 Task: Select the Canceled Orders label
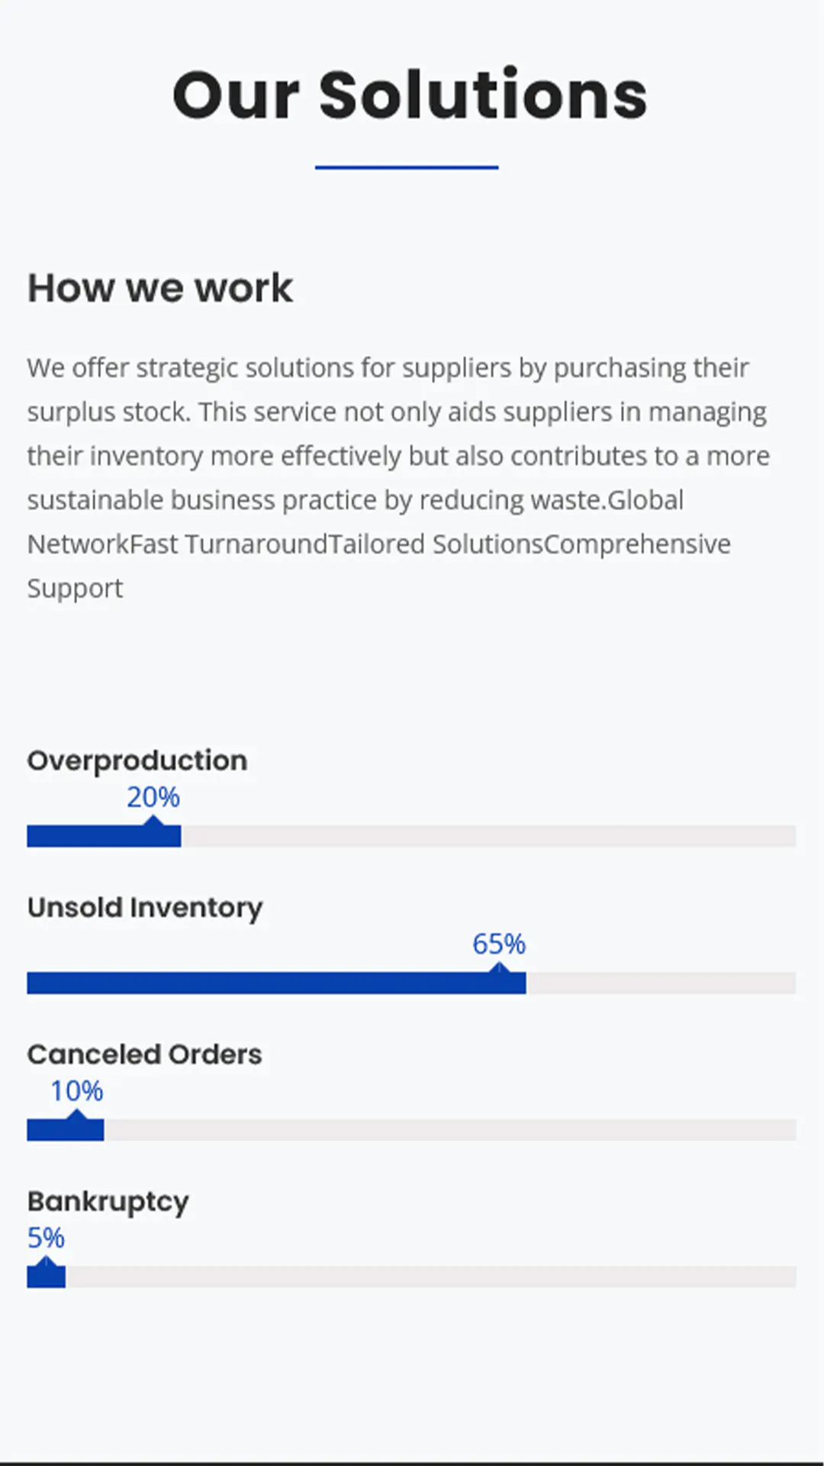coord(145,1054)
